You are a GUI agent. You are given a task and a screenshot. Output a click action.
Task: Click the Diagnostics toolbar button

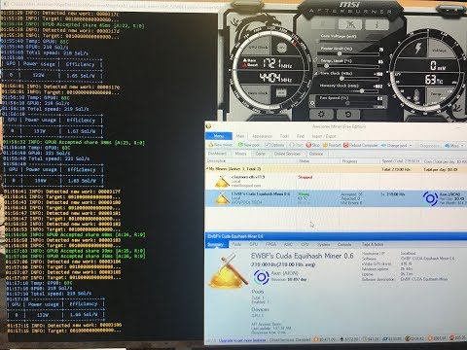point(427,146)
